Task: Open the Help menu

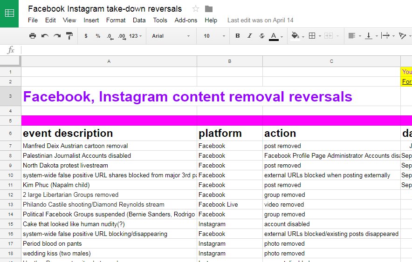Action: tap(211, 20)
